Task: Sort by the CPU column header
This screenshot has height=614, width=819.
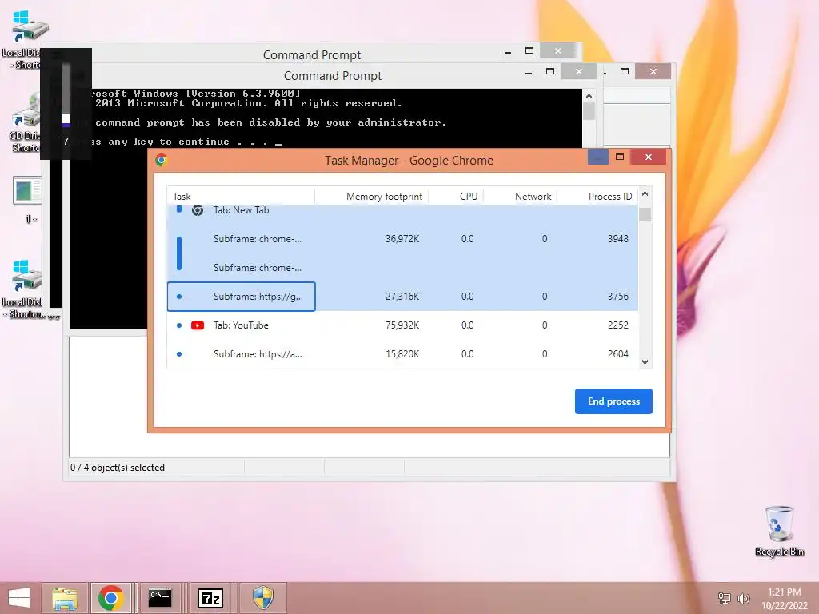Action: tap(457, 197)
